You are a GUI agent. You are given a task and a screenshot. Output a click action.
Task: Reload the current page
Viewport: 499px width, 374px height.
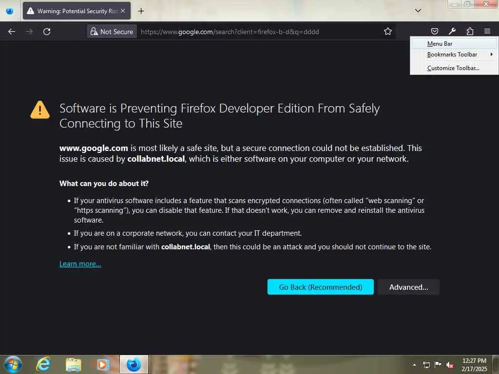click(x=47, y=32)
